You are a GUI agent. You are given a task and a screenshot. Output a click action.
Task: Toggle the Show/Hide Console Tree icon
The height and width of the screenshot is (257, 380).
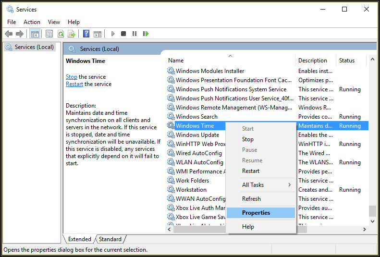(35, 34)
